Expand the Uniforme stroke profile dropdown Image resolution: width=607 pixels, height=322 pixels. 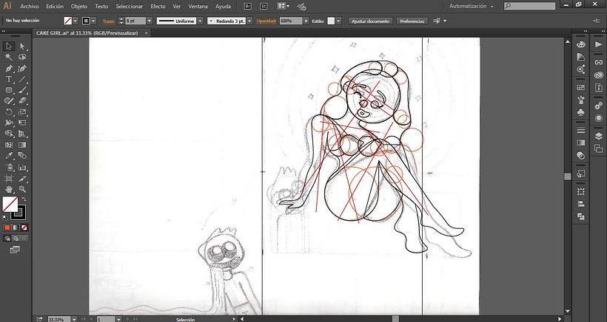coord(200,21)
